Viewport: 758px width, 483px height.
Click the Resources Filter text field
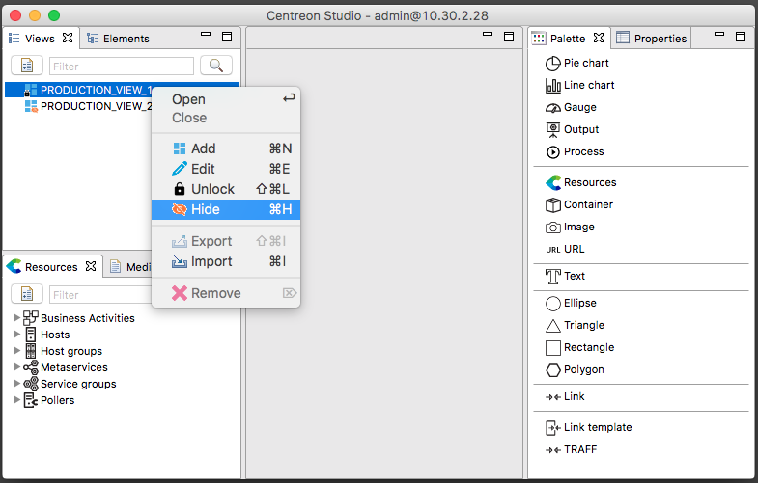pyautogui.click(x=100, y=294)
